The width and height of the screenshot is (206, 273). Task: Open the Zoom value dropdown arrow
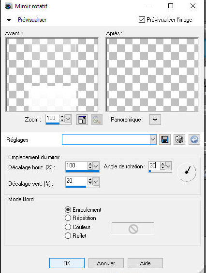[68, 119]
